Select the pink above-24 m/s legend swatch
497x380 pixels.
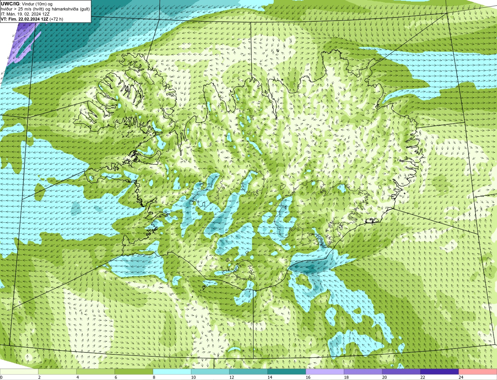pos(478,372)
